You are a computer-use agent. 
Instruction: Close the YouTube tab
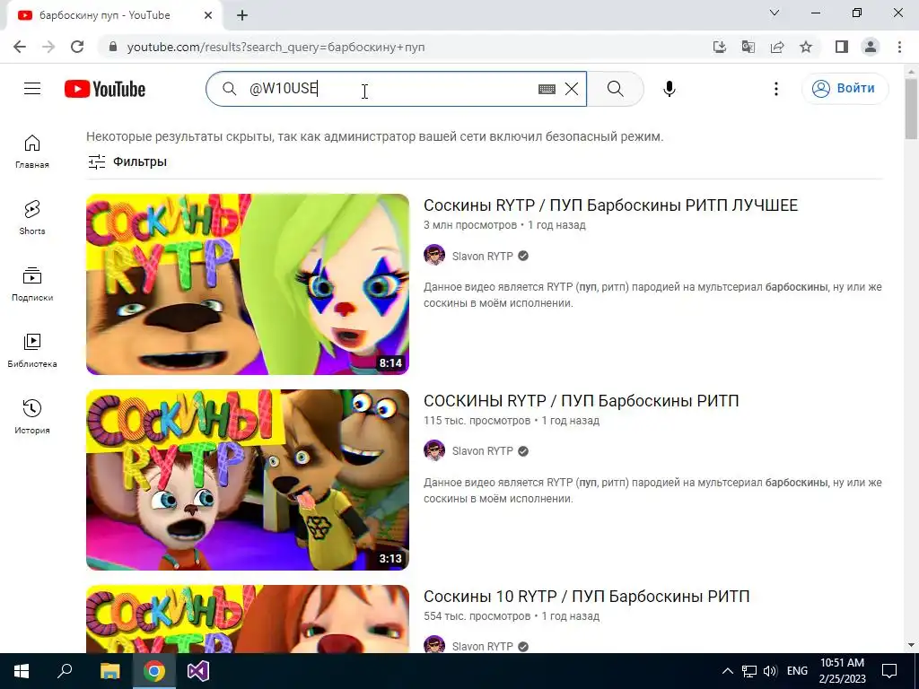tap(208, 16)
